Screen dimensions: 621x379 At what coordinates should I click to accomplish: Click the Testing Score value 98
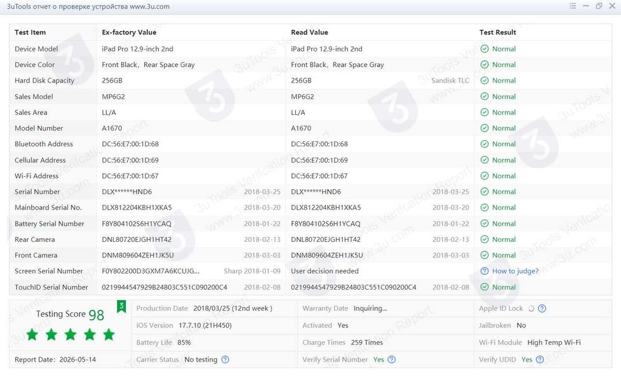coord(96,315)
